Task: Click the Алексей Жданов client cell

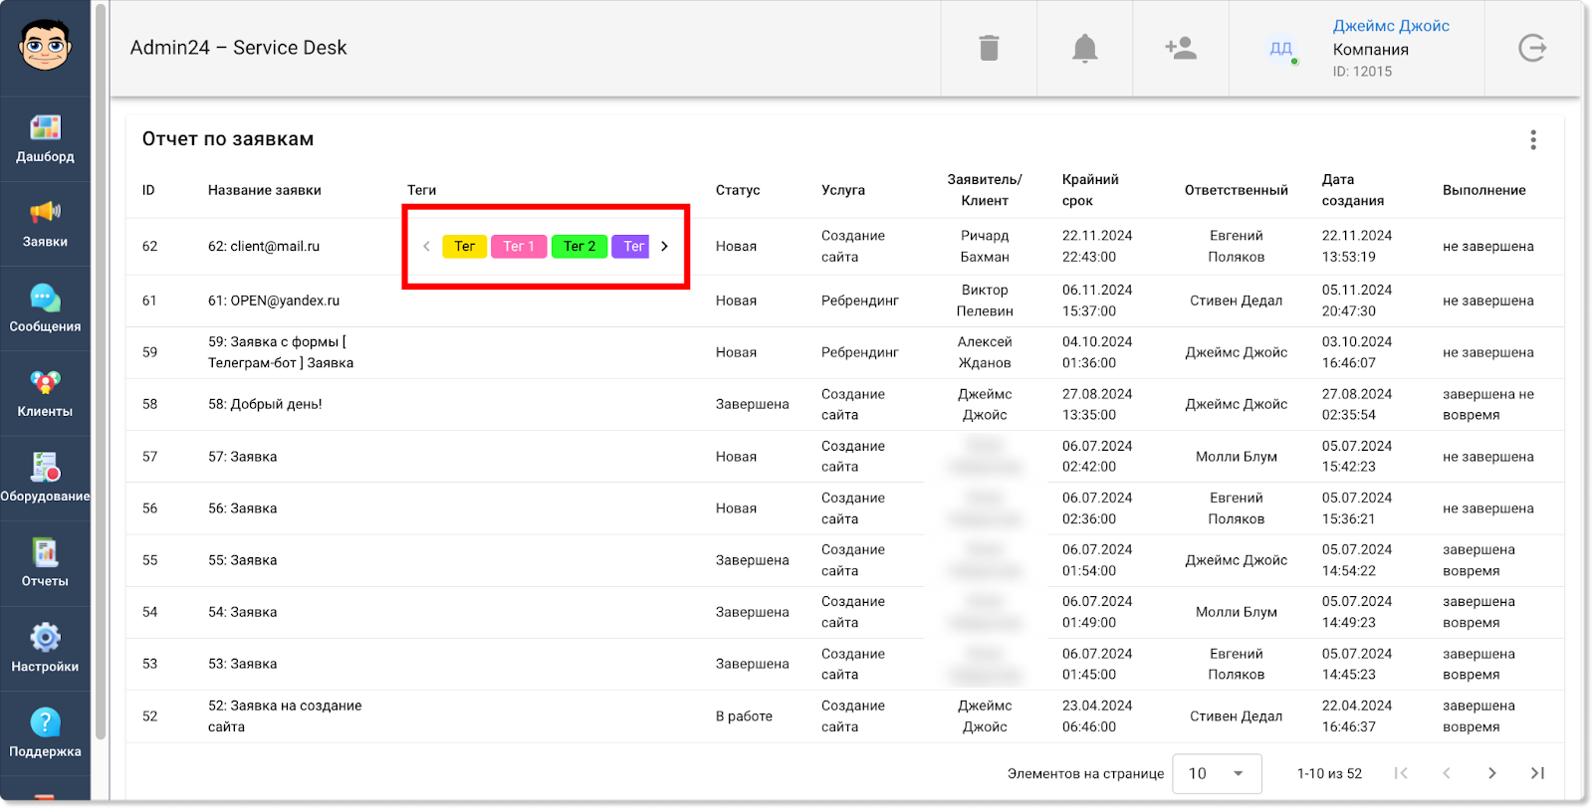Action: click(985, 352)
